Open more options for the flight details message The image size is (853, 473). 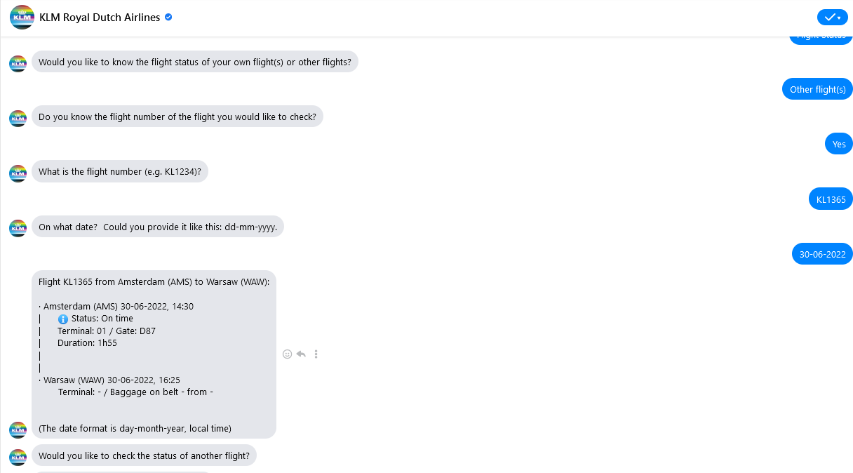(x=316, y=354)
